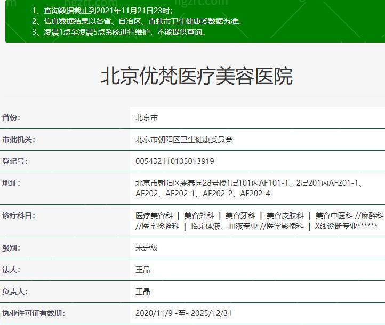The width and height of the screenshot is (385, 325).
Task: Select 王晶 in the 法人 row
Action: pyautogui.click(x=143, y=270)
